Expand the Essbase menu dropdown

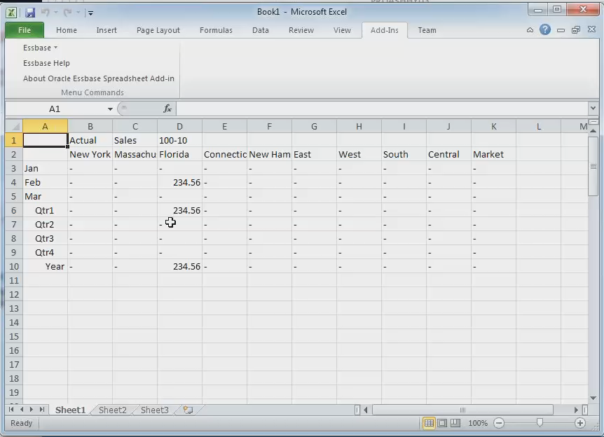pyautogui.click(x=40, y=48)
